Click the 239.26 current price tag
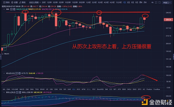The image size is (174, 107). (x=168, y=20)
